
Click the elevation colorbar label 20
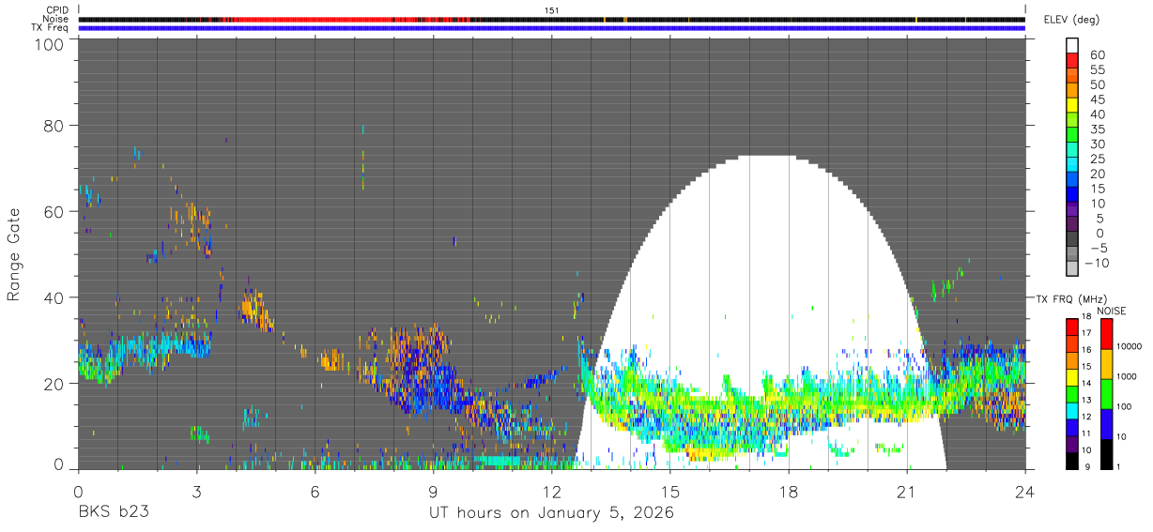(1096, 174)
